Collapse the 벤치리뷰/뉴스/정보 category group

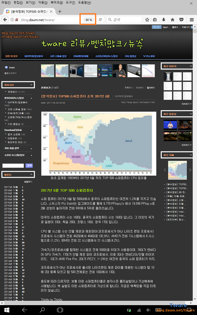(x=31, y=98)
